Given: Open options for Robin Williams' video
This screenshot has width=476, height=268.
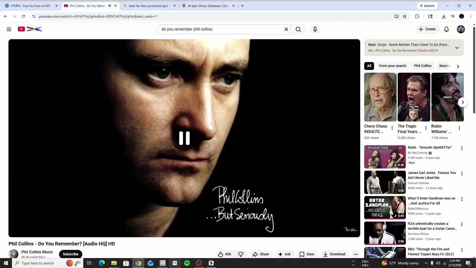Looking at the screenshot, I should click(x=459, y=128).
